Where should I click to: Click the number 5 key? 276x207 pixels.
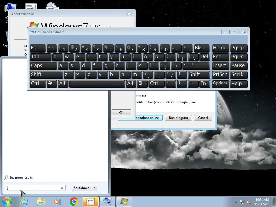(108, 49)
